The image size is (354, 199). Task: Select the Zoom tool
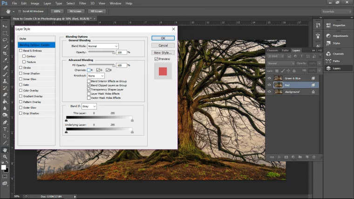coord(5,157)
